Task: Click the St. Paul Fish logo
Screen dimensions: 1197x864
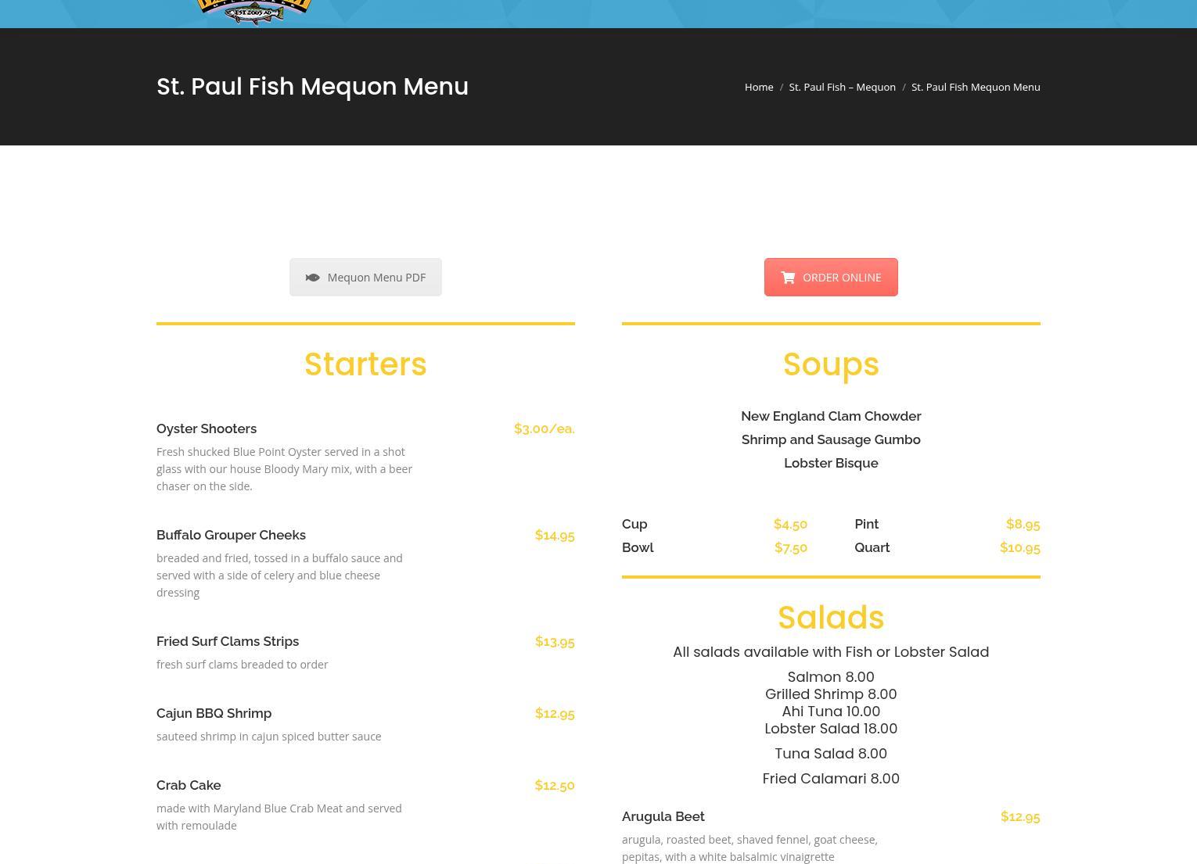Action: pos(254,12)
